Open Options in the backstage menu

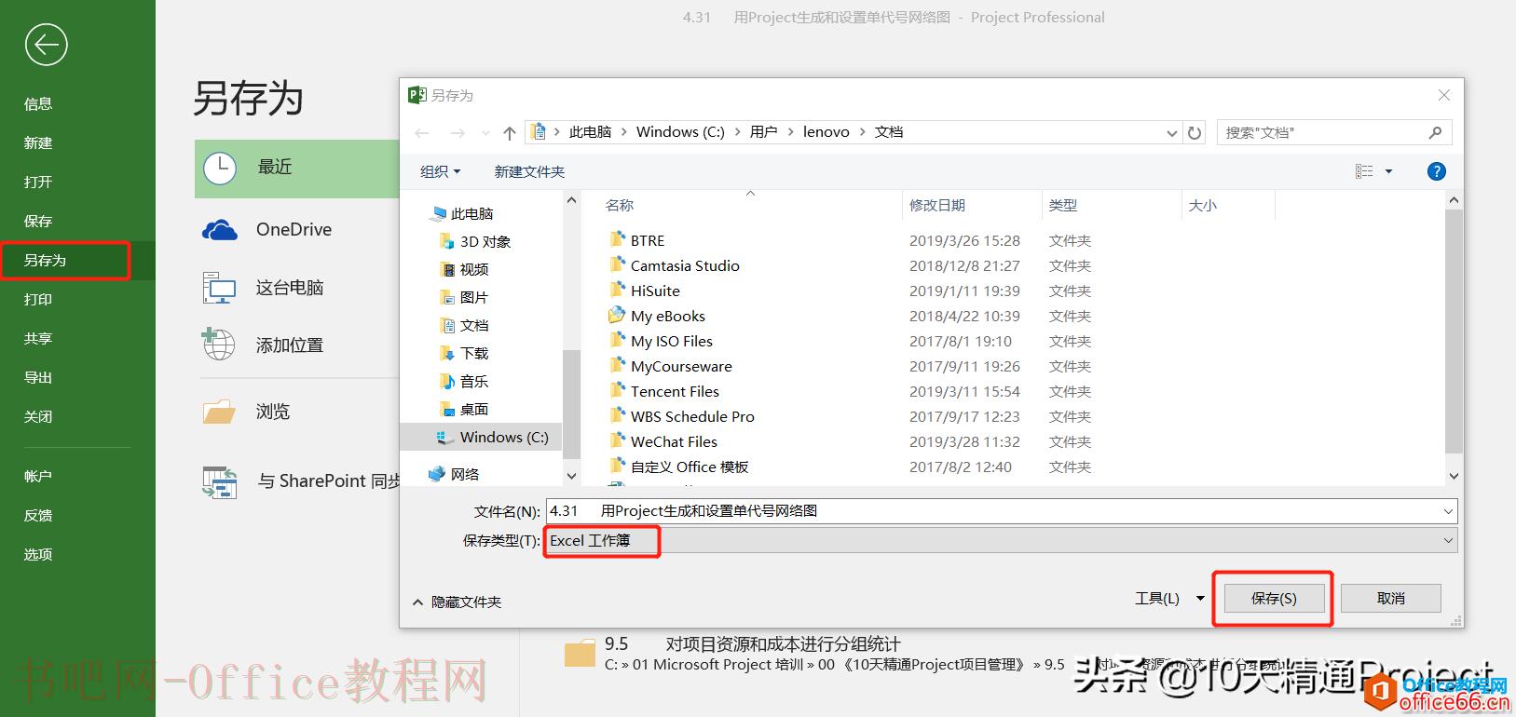point(38,554)
